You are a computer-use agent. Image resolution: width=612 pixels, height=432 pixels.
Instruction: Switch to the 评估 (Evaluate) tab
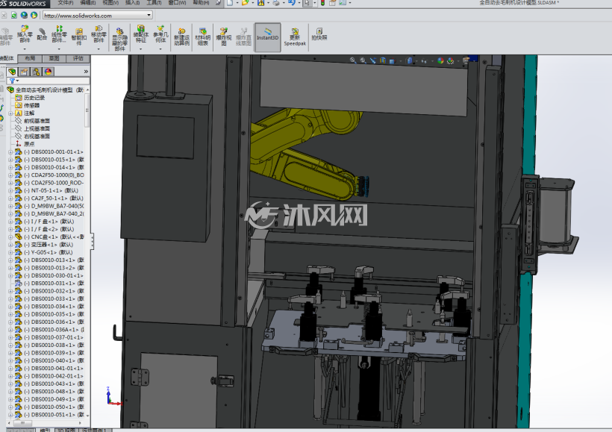[78, 58]
